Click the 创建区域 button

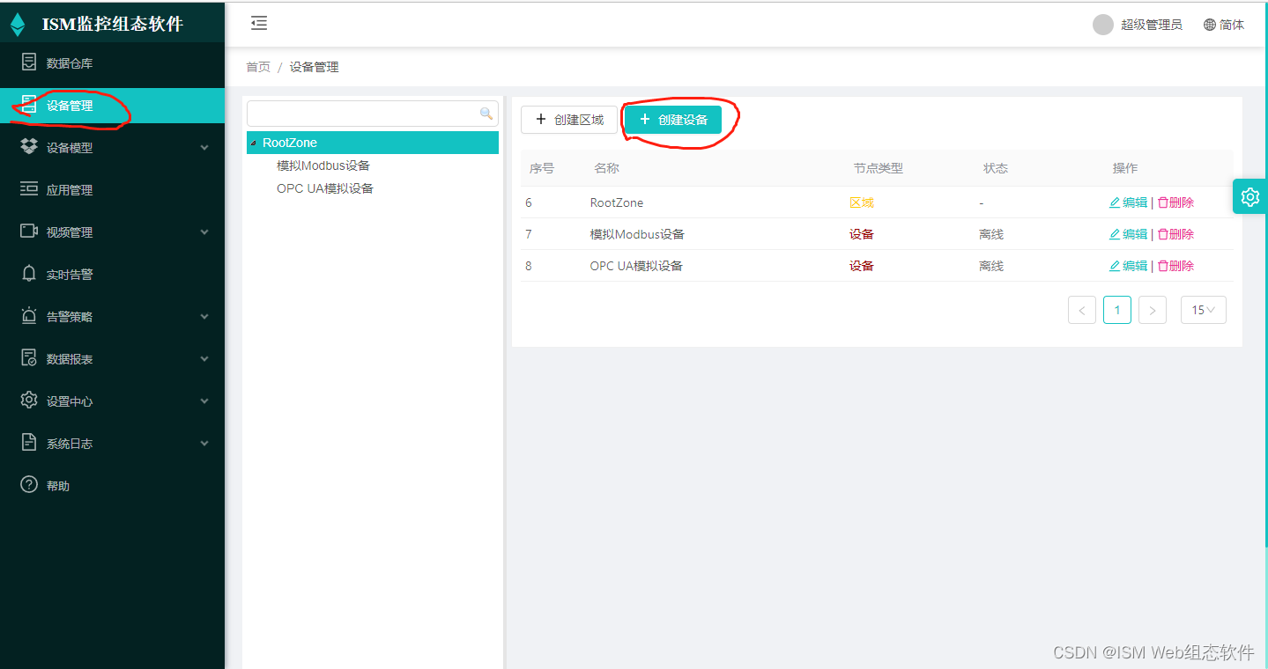(x=569, y=120)
